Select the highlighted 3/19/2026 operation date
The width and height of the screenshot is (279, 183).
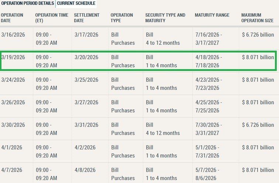[13, 57]
